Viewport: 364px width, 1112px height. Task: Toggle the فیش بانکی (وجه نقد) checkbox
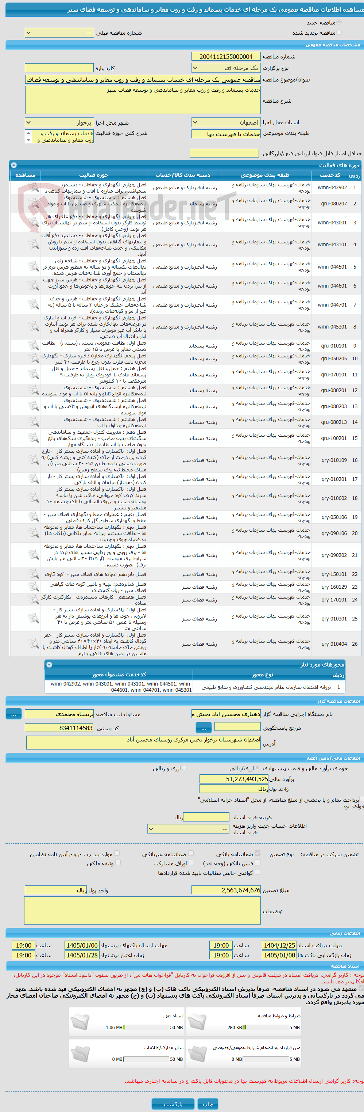point(257,862)
